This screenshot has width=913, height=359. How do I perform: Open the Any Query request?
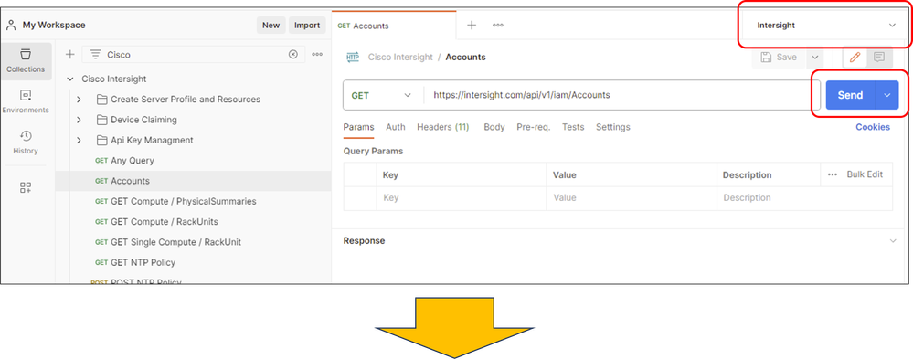tap(194, 161)
